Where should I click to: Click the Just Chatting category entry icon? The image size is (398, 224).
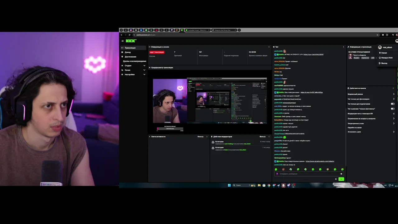(213, 142)
